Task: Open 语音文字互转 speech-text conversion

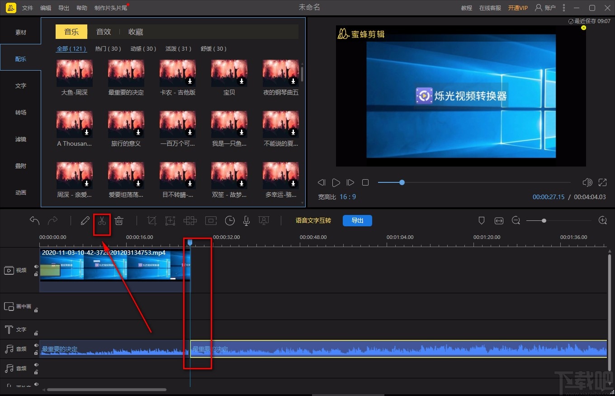Action: [x=313, y=220]
